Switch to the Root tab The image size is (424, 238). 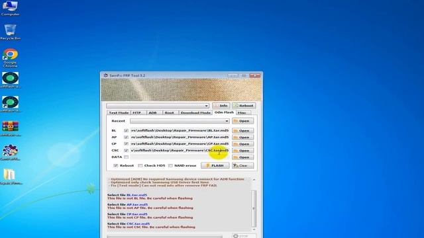(x=170, y=112)
